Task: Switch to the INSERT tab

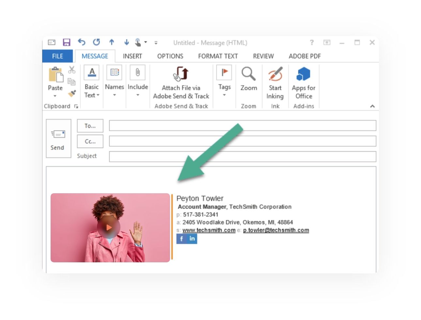Action: coord(133,56)
